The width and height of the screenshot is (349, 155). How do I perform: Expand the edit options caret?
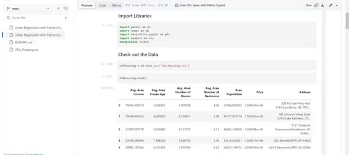[x=336, y=5]
